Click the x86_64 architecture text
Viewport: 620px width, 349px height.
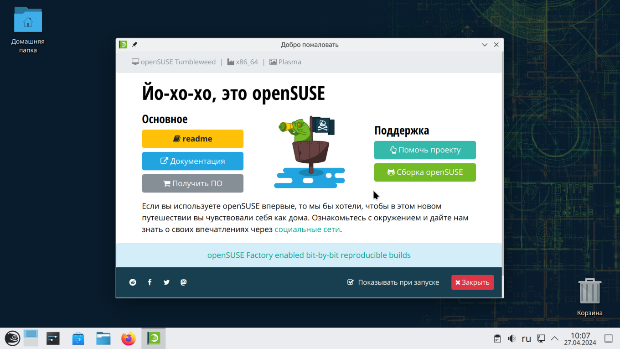[x=247, y=62]
